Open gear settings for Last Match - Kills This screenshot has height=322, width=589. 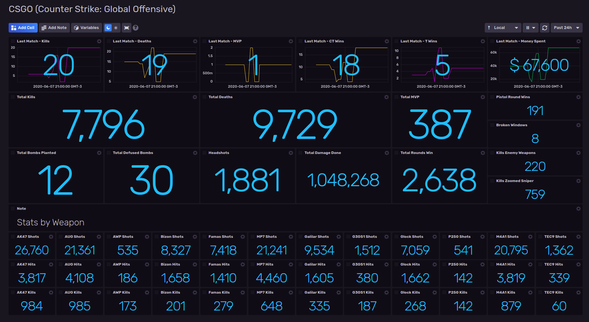[x=99, y=41]
